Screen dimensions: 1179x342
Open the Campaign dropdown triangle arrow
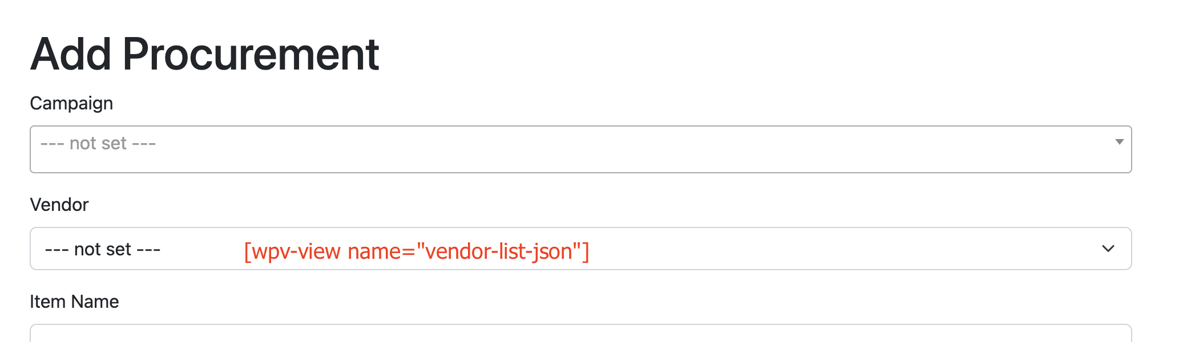[1119, 142]
